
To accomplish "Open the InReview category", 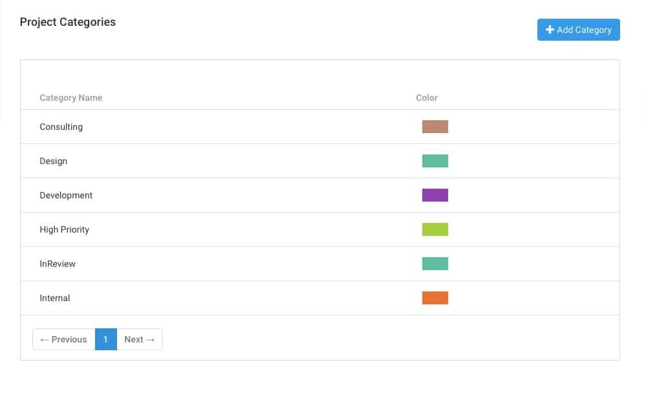I will click(x=58, y=264).
